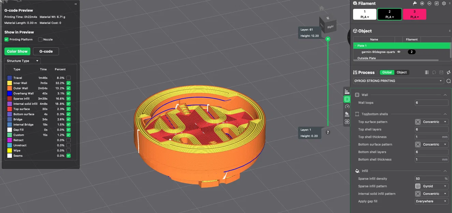
Task: Open Internal solid infill pattern dropdown
Action: (x=432, y=194)
